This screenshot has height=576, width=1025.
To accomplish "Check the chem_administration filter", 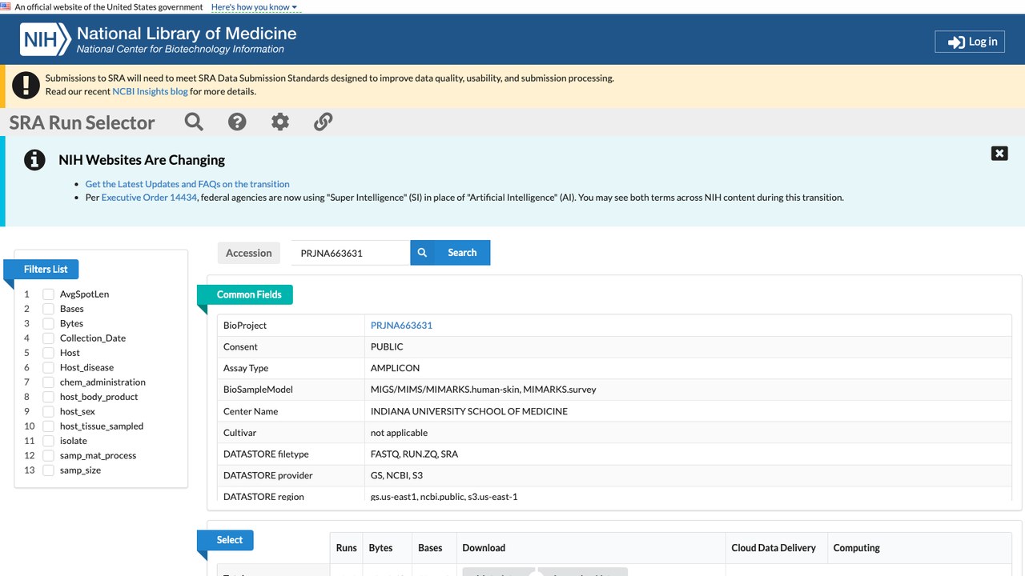I will pyautogui.click(x=49, y=382).
